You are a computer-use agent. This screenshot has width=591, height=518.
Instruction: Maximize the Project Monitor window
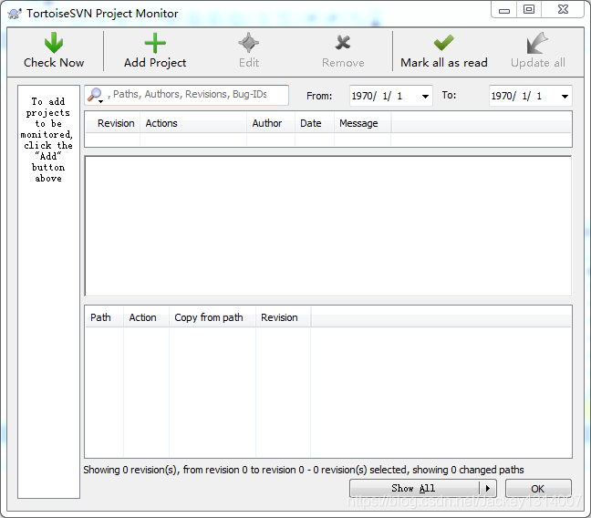529,9
